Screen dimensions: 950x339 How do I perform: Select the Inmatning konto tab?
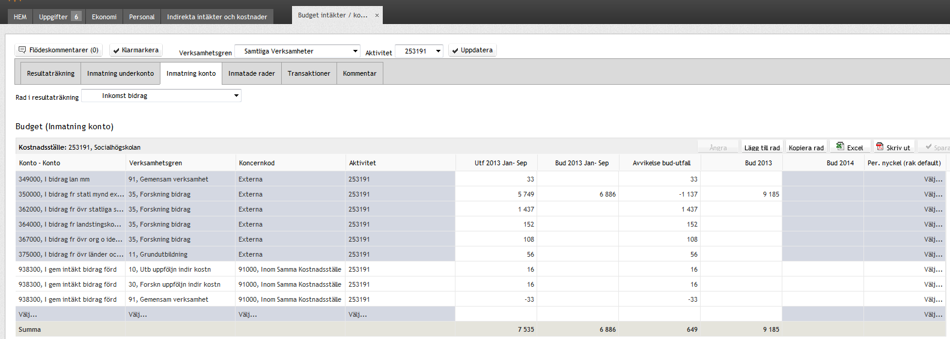coord(191,73)
